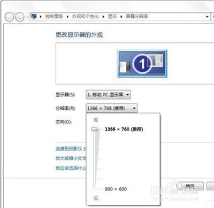The width and height of the screenshot is (214, 208).
Task: Open 外观和个性化 breadcrumb
Action: point(85,17)
